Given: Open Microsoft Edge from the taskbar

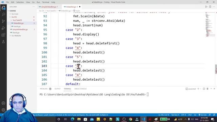Looking at the screenshot, I should point(73,119).
